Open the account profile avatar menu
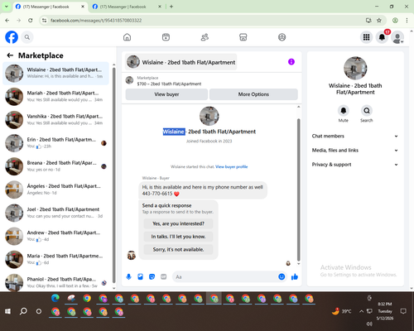The height and width of the screenshot is (331, 414). tap(397, 37)
